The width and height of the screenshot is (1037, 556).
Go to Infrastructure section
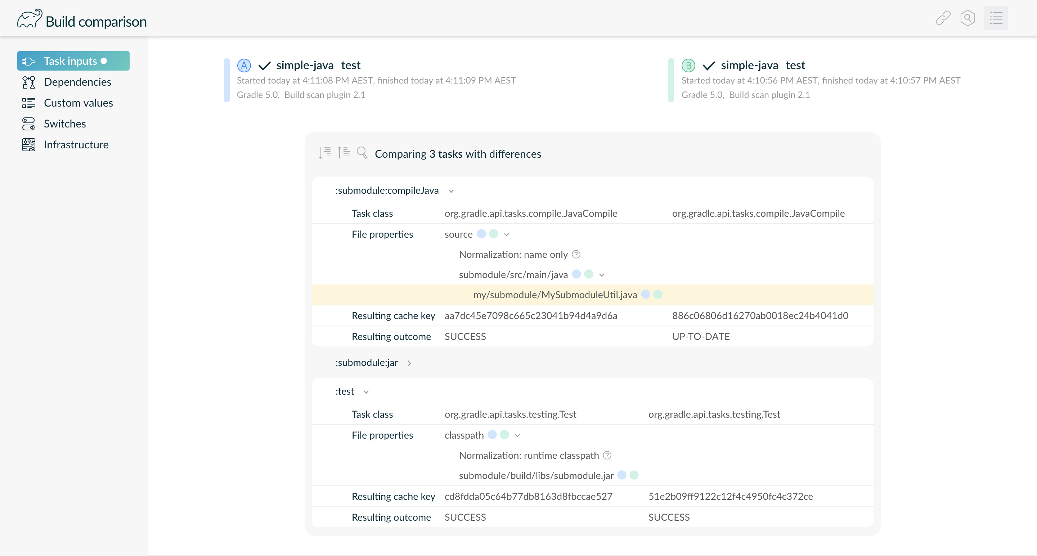pos(76,145)
